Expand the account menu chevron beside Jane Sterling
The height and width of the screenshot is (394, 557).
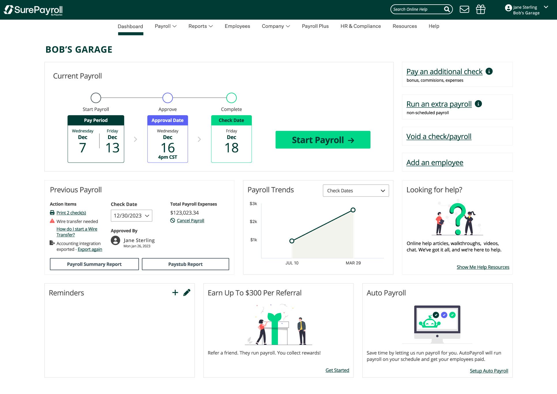click(546, 8)
